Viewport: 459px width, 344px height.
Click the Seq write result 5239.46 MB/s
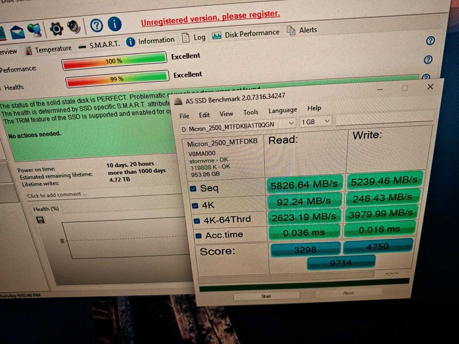point(384,180)
